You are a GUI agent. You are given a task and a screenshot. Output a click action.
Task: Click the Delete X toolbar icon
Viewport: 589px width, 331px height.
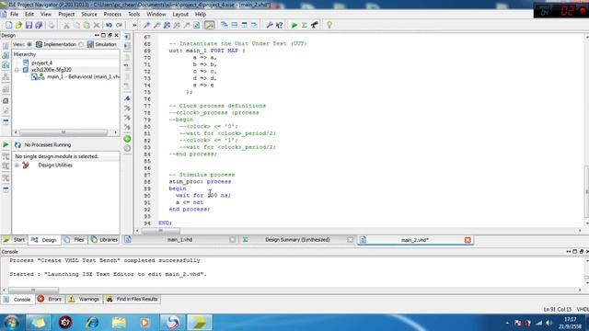(97, 25)
